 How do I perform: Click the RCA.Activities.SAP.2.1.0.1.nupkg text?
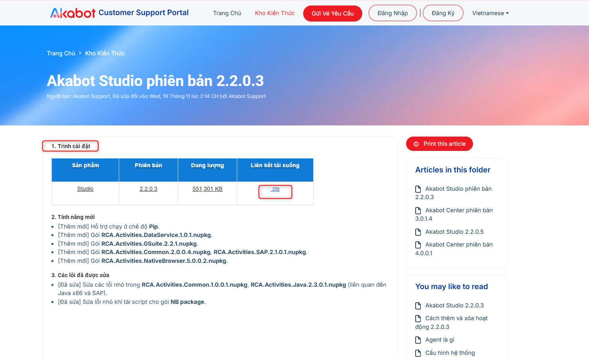[x=260, y=252]
